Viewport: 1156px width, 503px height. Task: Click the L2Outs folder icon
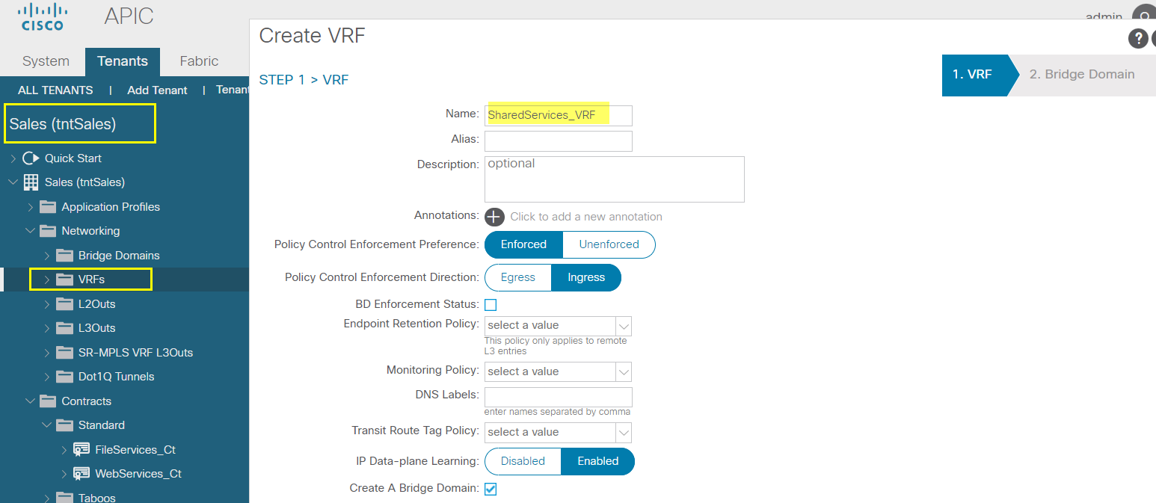coord(65,303)
